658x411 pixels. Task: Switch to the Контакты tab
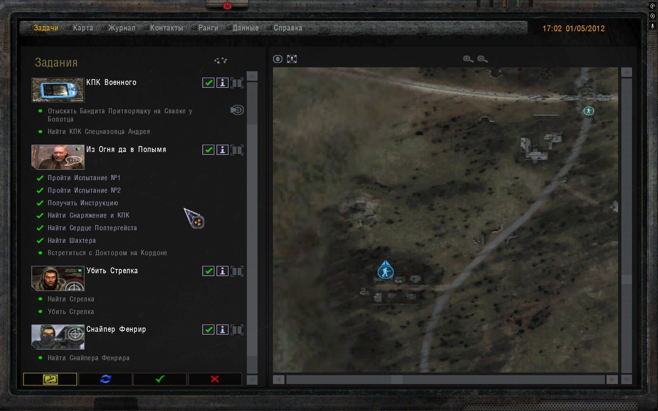[x=166, y=28]
